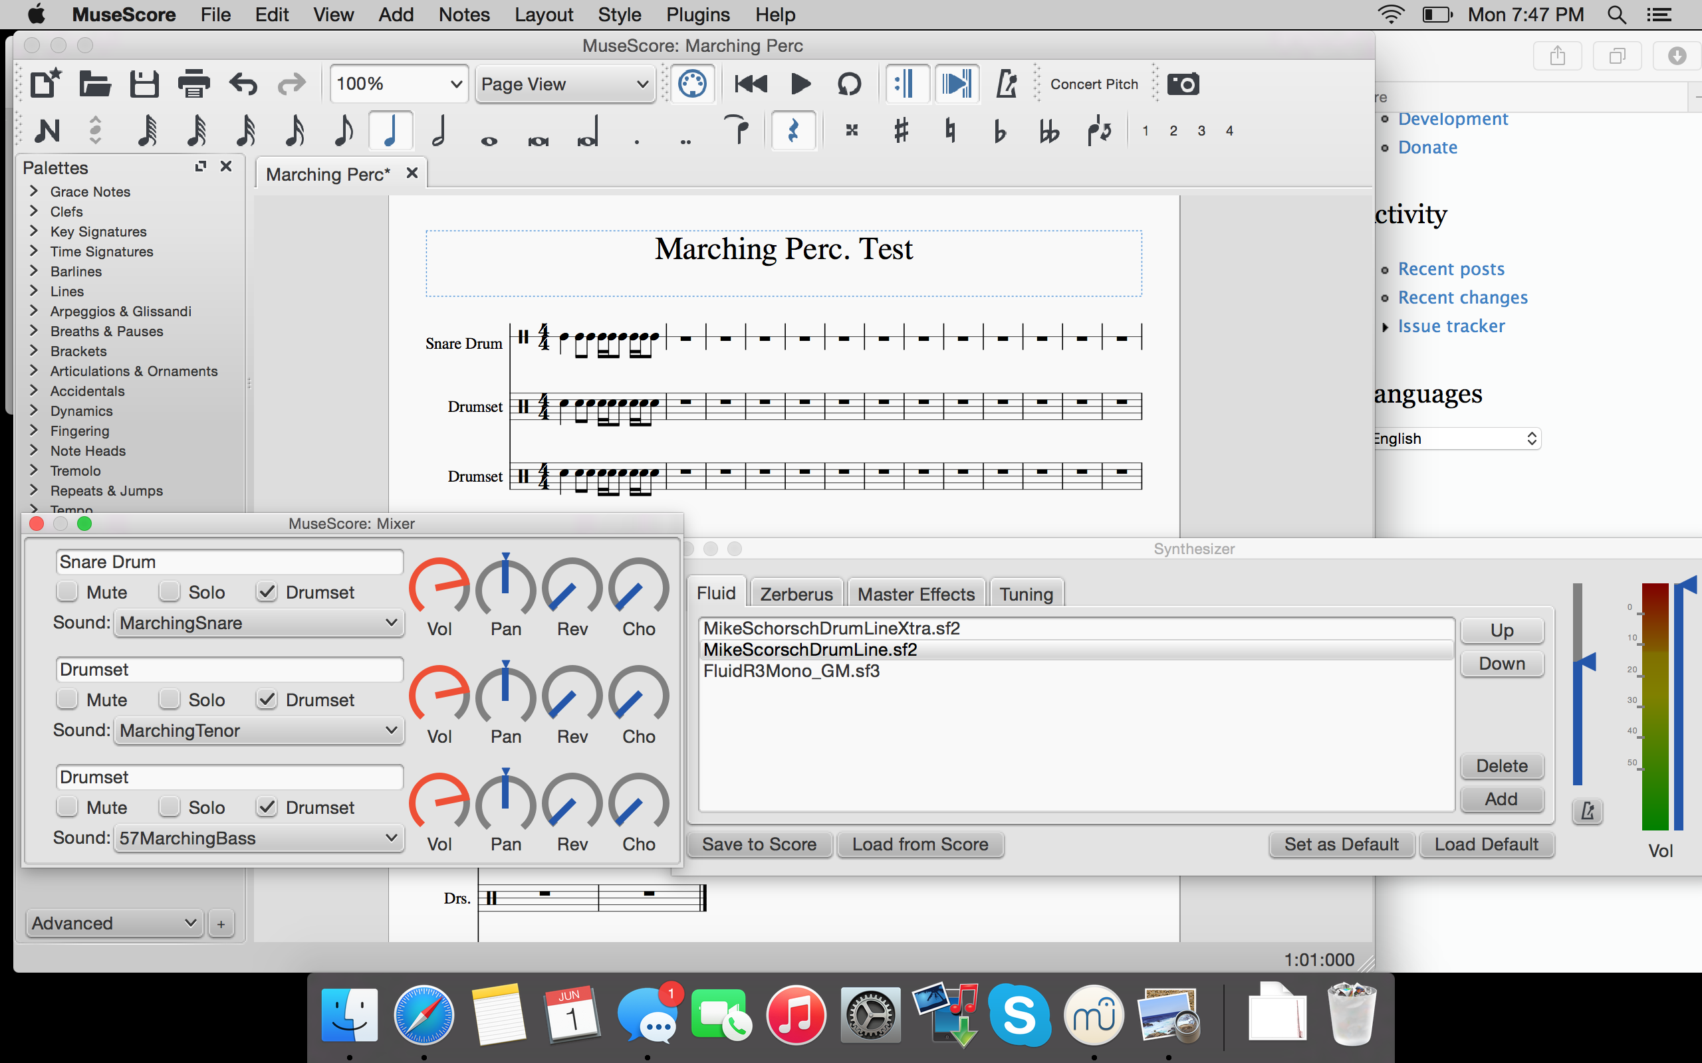
Task: Open Recent posts link in browser
Action: click(1451, 268)
